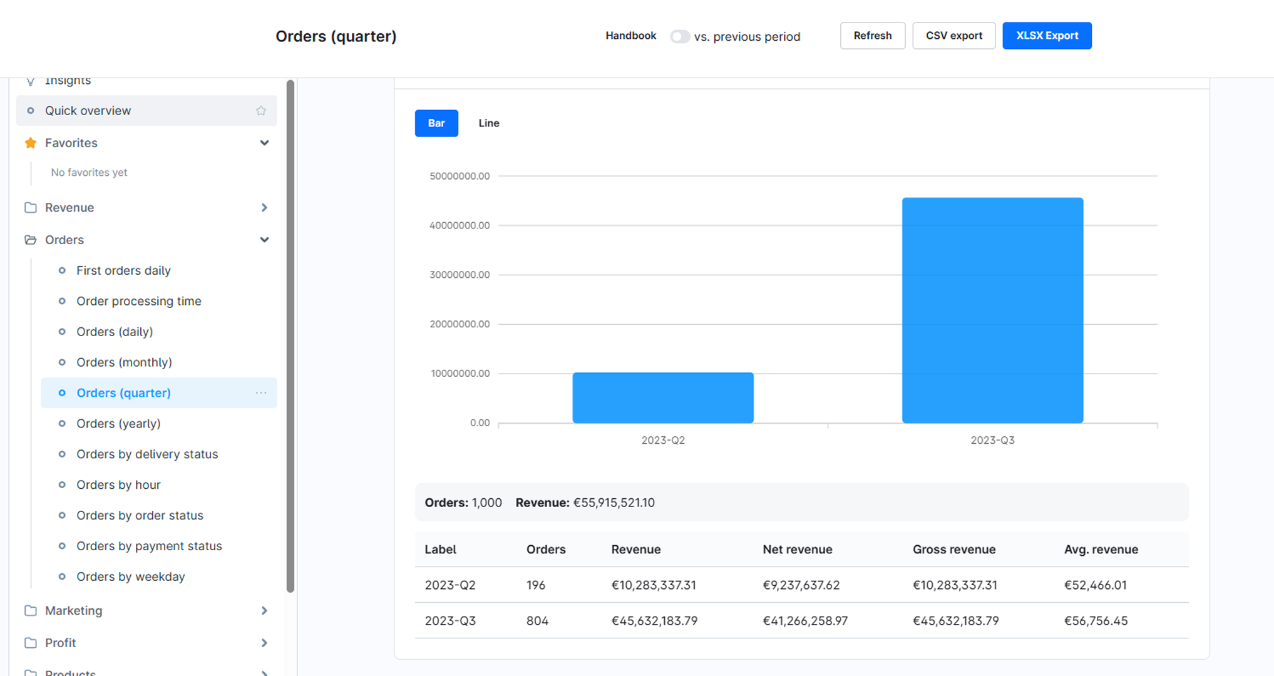
Task: Click the €41,266,258.97 net revenue cell
Action: coord(805,621)
